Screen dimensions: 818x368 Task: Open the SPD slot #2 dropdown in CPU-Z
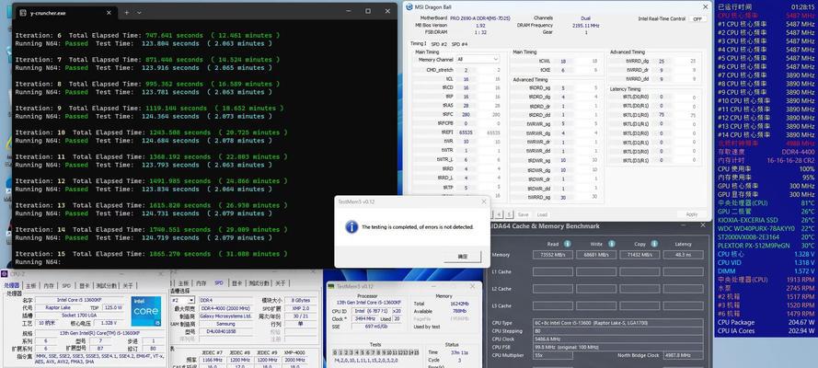tap(184, 300)
